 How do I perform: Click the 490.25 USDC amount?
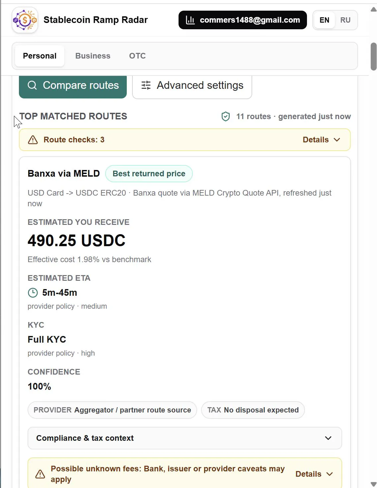pyautogui.click(x=77, y=241)
